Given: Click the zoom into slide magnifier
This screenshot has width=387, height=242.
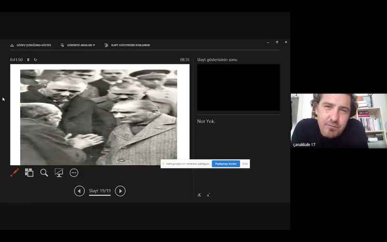Looking at the screenshot, I should (x=44, y=173).
